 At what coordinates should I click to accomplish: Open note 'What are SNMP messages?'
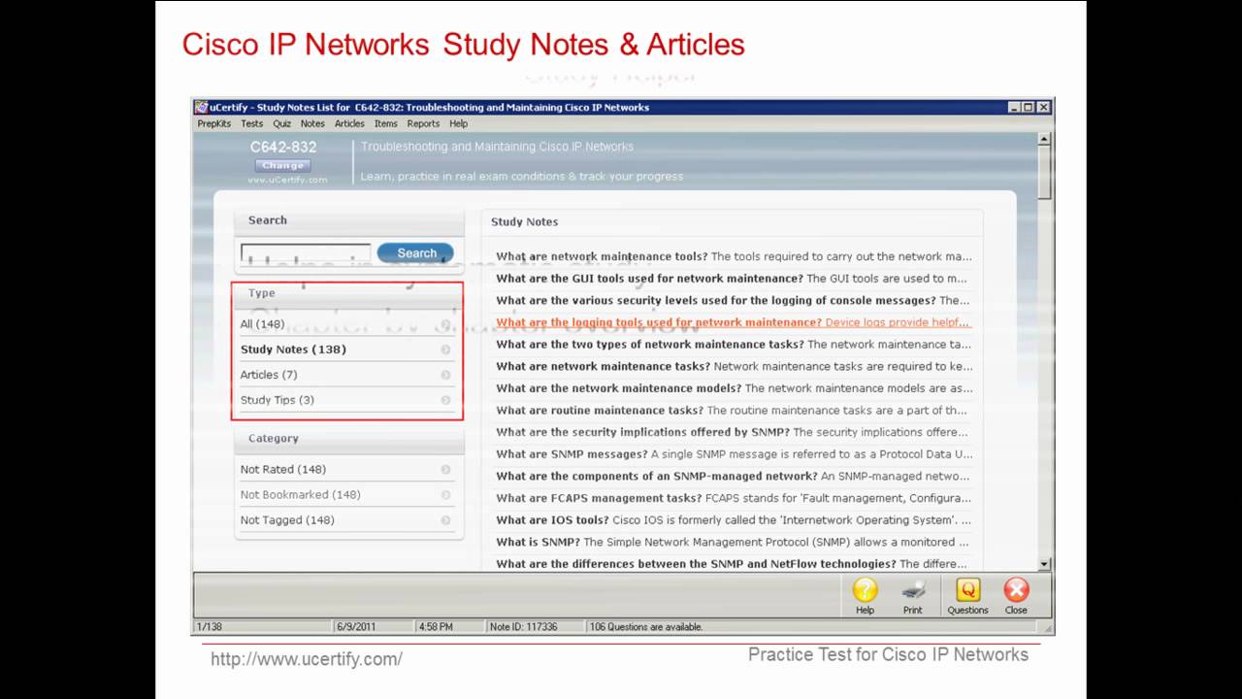coord(734,454)
